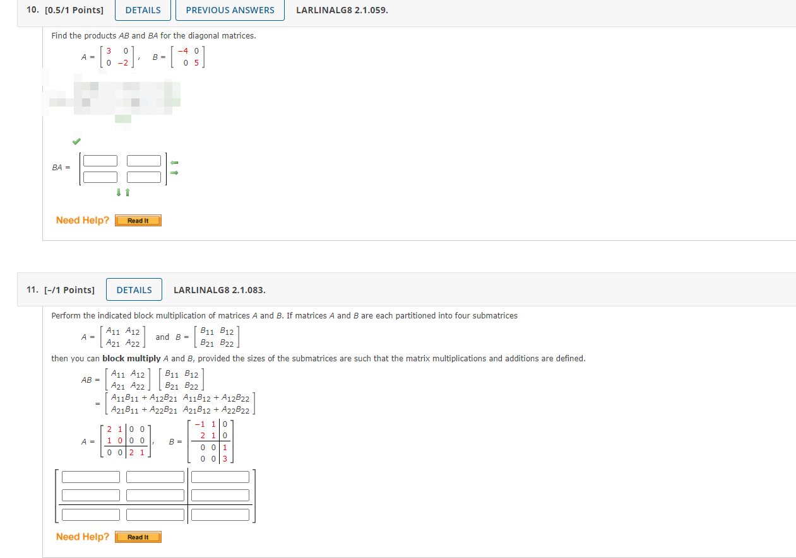
Task: Click the '10. [0.5/1 Points]' label
Action: pyautogui.click(x=65, y=10)
